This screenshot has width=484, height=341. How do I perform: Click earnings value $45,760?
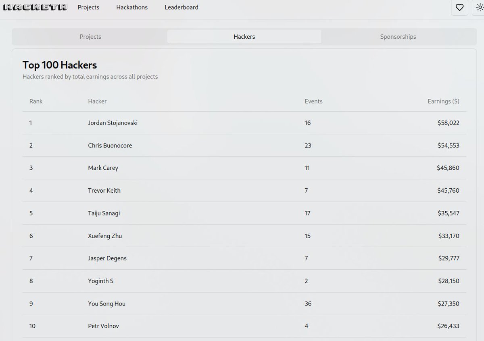click(448, 191)
